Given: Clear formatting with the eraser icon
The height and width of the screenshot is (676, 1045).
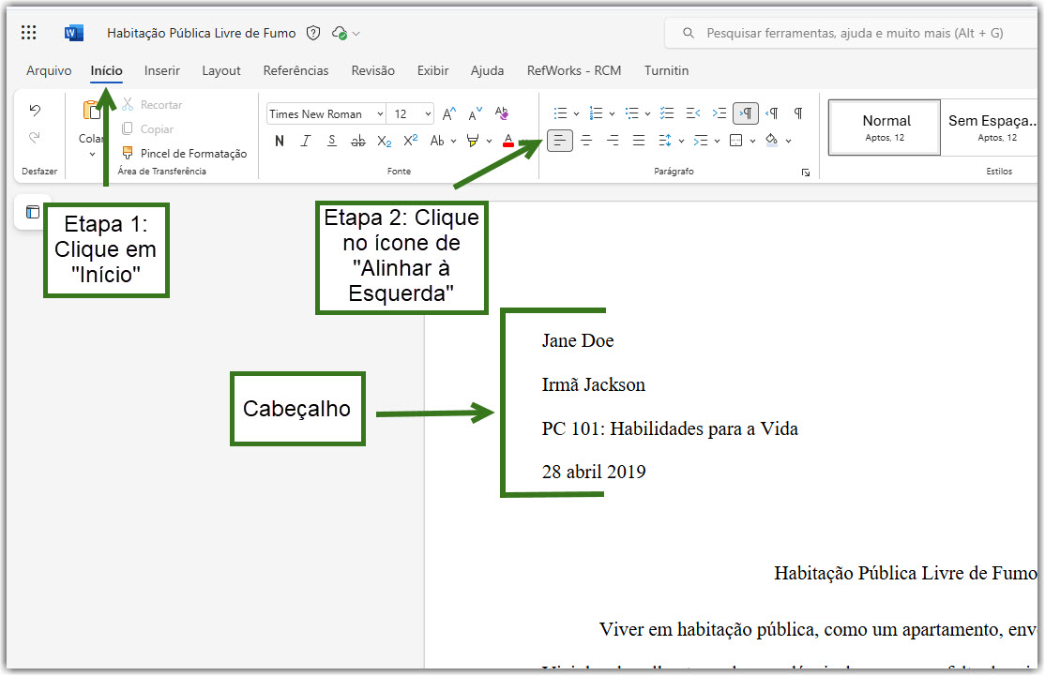Looking at the screenshot, I should (502, 113).
